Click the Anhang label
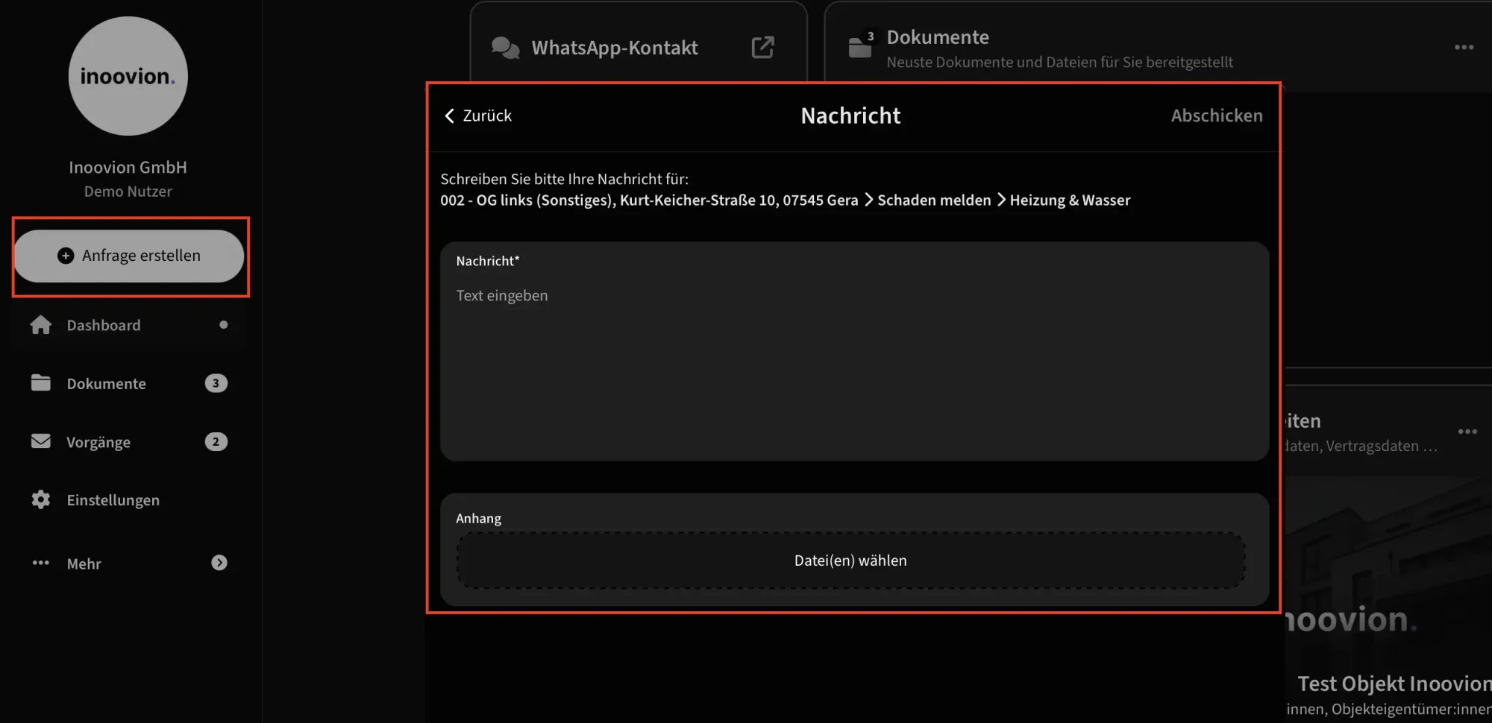1492x723 pixels. point(479,518)
